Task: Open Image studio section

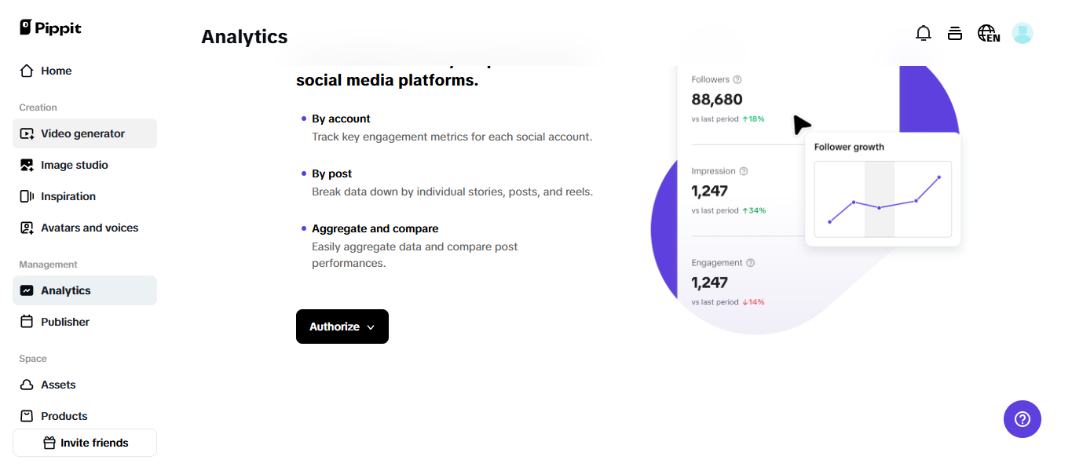Action: (x=74, y=165)
